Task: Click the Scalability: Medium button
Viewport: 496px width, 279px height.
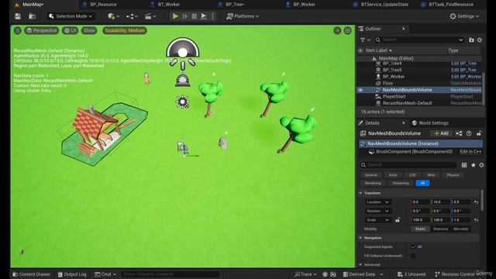Action: pyautogui.click(x=125, y=30)
